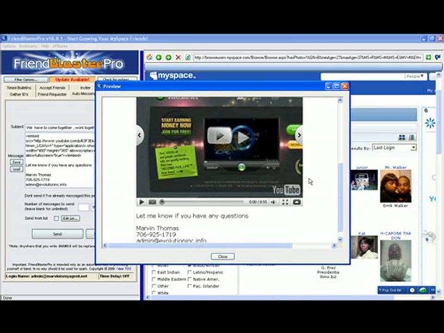The width and height of the screenshot is (444, 333).
Task: Click the blue arrow icon at the toolbar's far right
Action: 438,57
